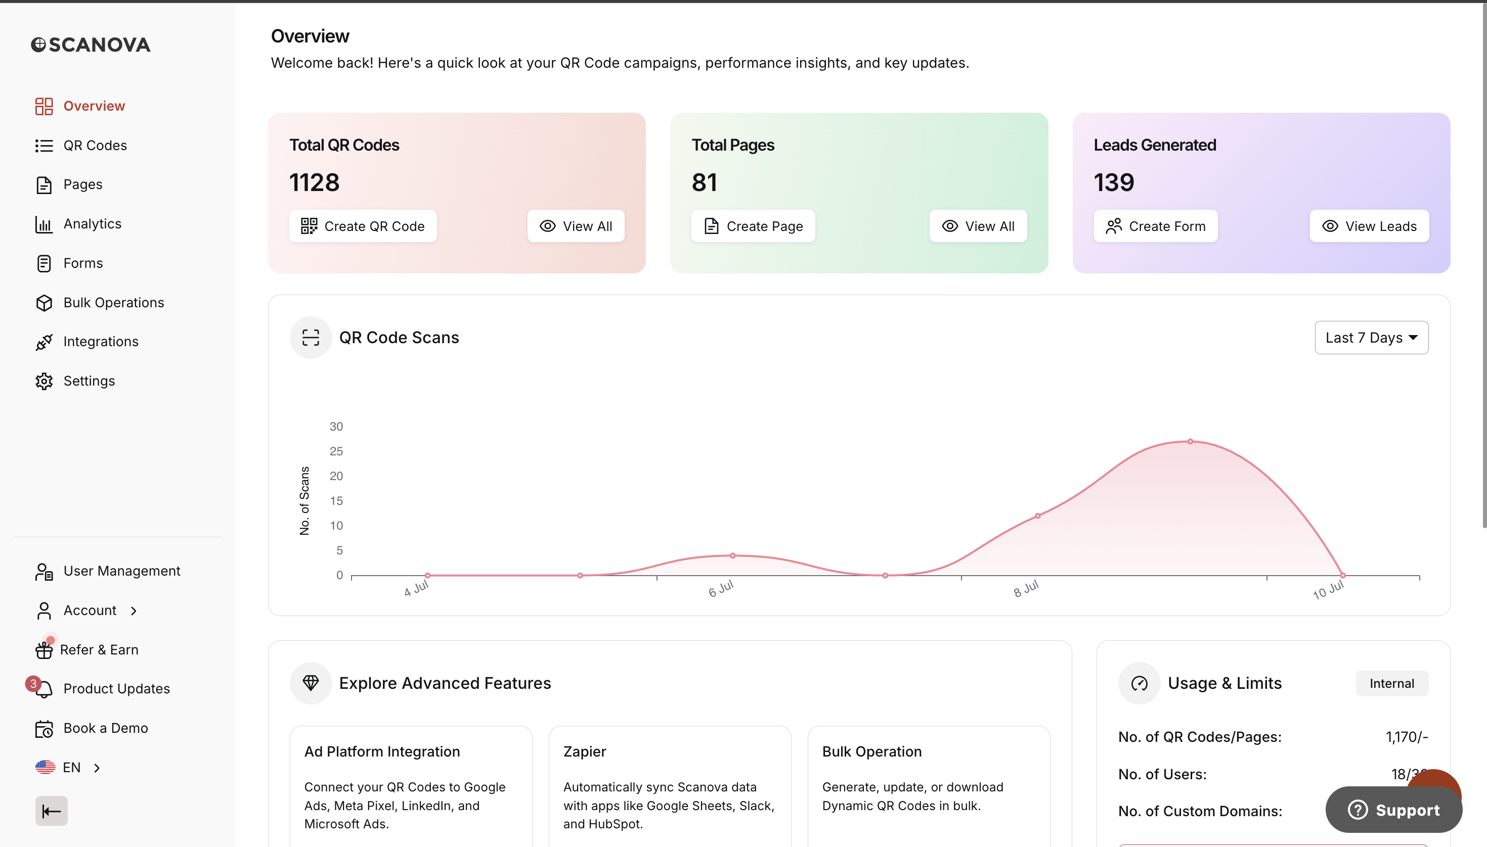This screenshot has height=847, width=1487.
Task: Click the peak data point on scans chart
Action: [1191, 442]
